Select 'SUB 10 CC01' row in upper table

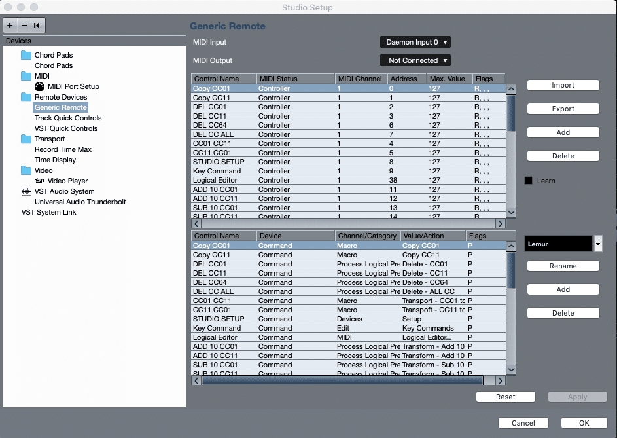(349, 208)
